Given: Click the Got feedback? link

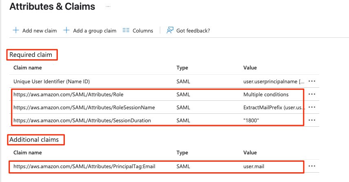Looking at the screenshot, I should click(x=188, y=30).
